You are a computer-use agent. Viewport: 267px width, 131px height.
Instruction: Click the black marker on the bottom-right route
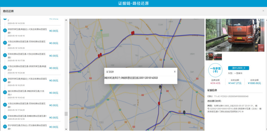pos(184,112)
